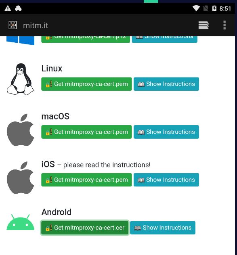Show Instructions for iOS
The height and width of the screenshot is (255, 237).
pos(166,180)
